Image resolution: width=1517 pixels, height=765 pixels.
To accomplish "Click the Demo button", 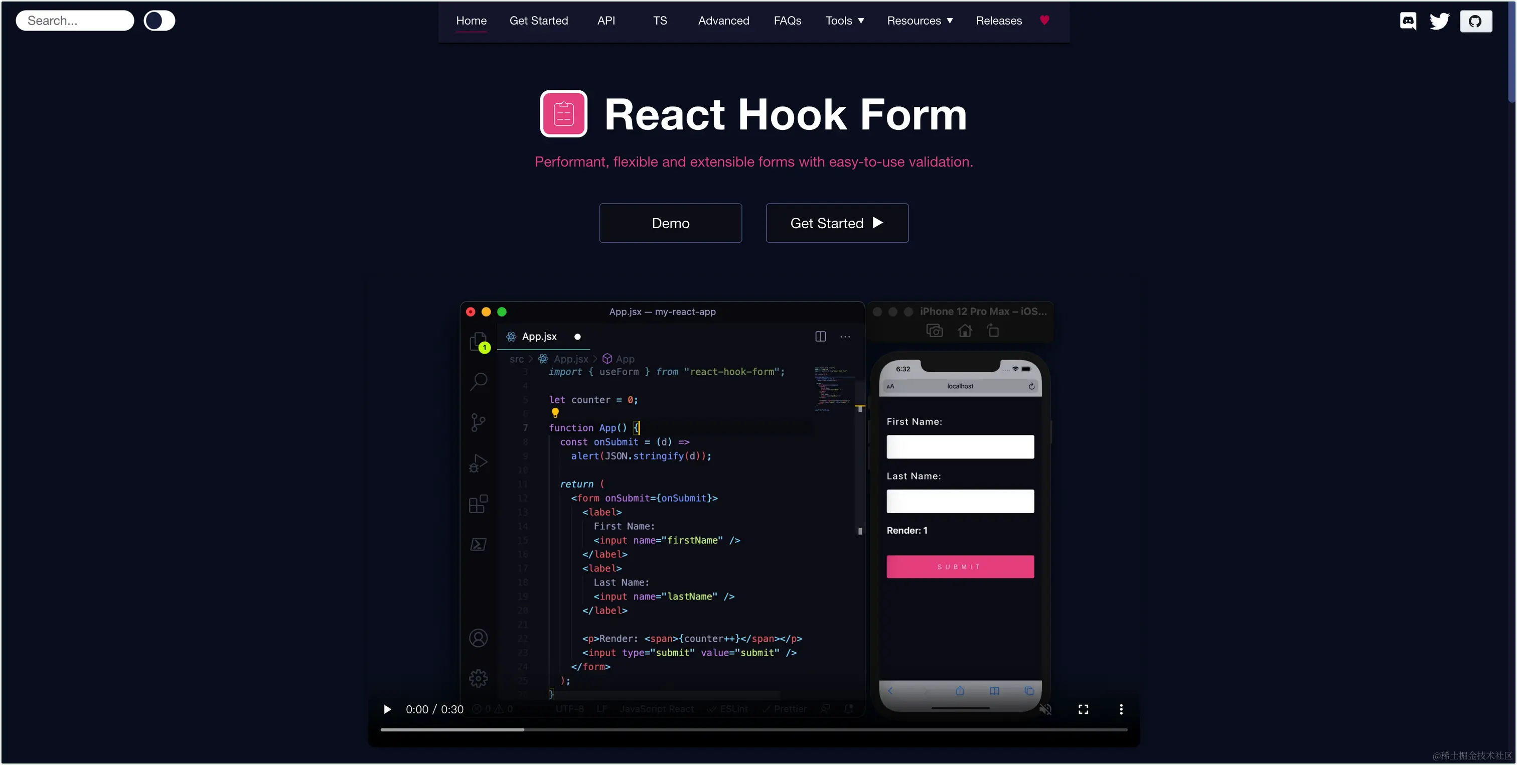I will 670,223.
